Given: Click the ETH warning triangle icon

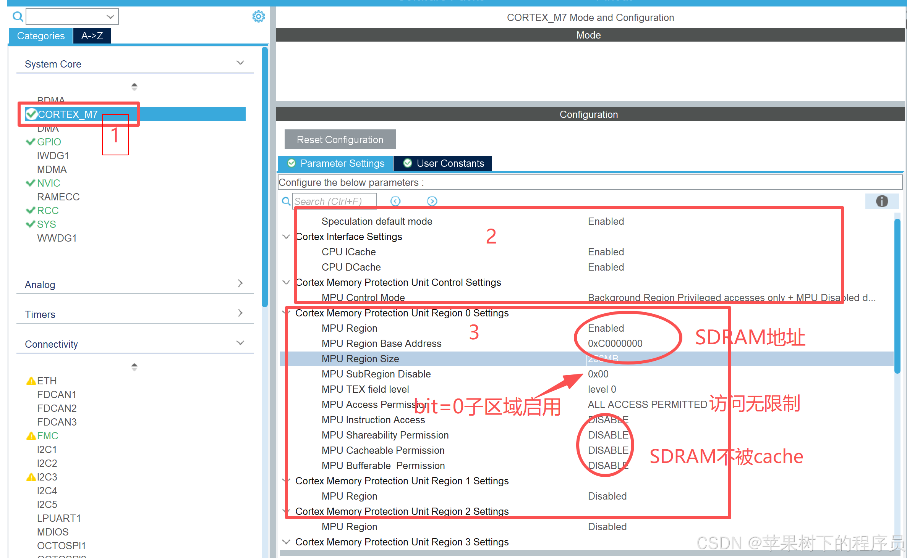Looking at the screenshot, I should click(x=31, y=381).
